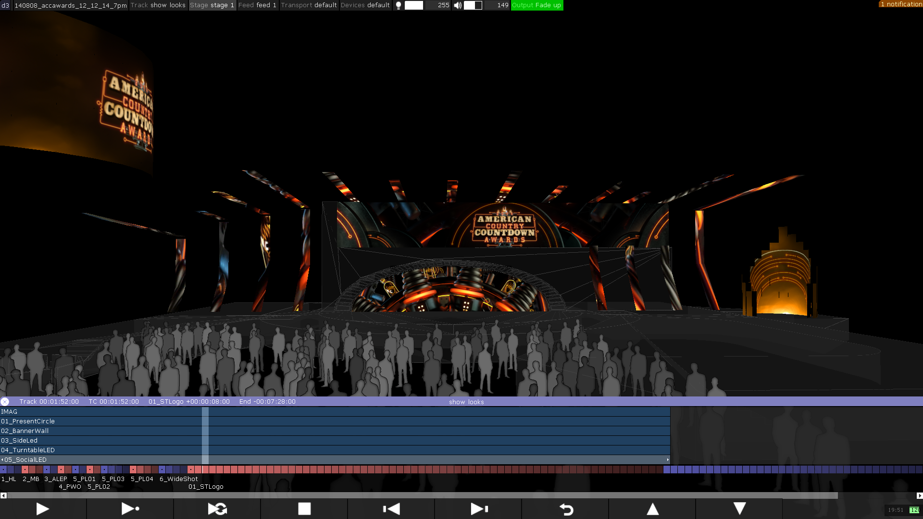
Task: Click the timeline scrollbar right arrow
Action: coord(919,495)
